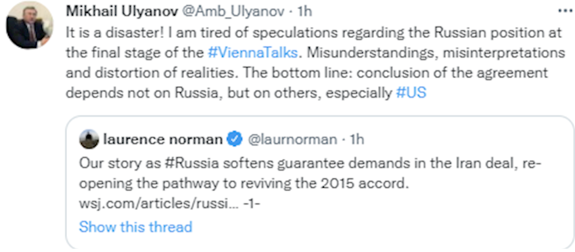Image resolution: width=575 pixels, height=252 pixels.
Task: Click Show this thread
Action: pos(135,226)
